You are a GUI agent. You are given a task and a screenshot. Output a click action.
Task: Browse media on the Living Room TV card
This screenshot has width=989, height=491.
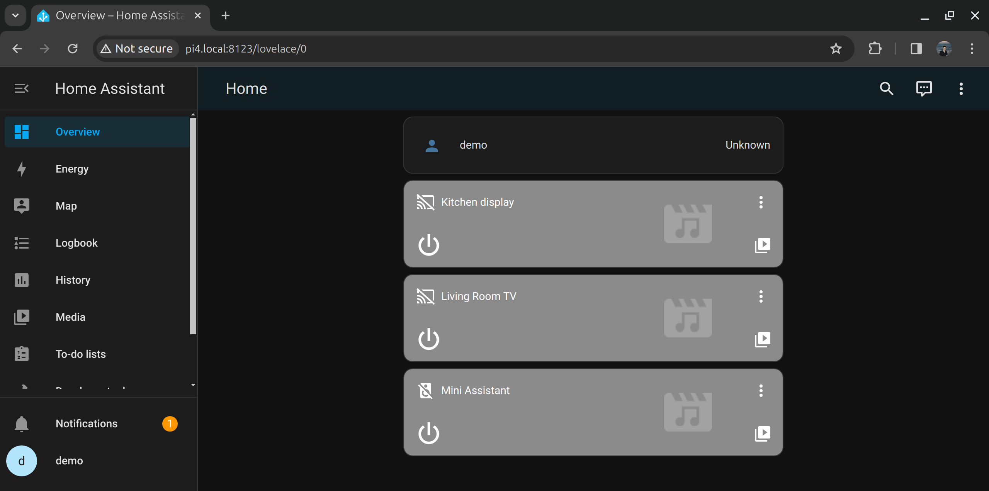pyautogui.click(x=762, y=339)
